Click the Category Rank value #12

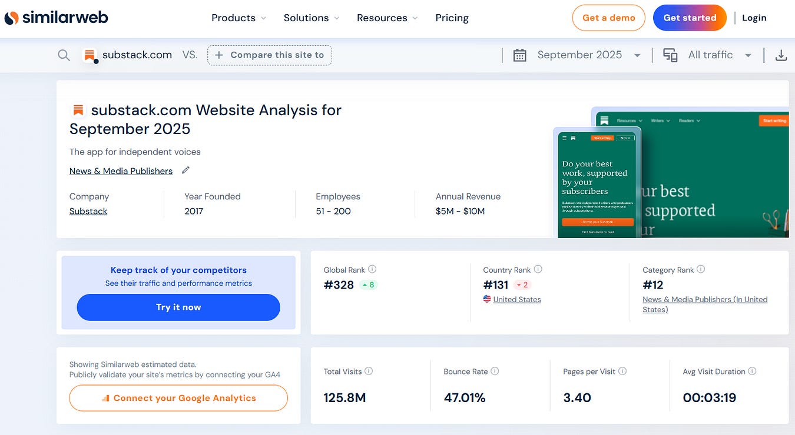click(x=653, y=285)
